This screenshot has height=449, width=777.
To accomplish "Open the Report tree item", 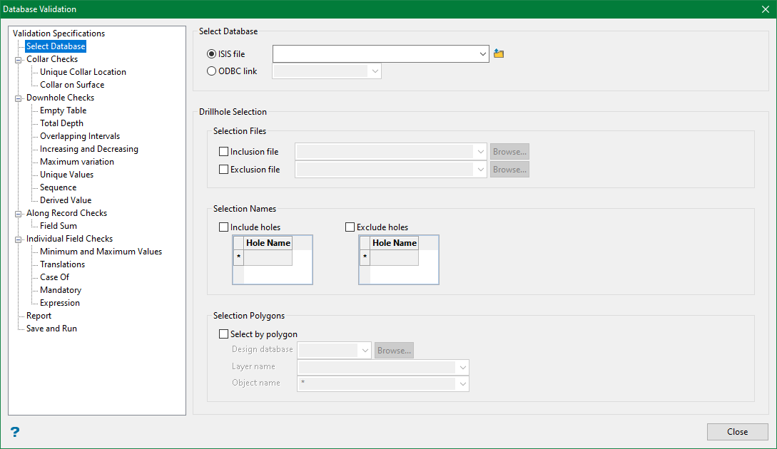I will (x=39, y=316).
